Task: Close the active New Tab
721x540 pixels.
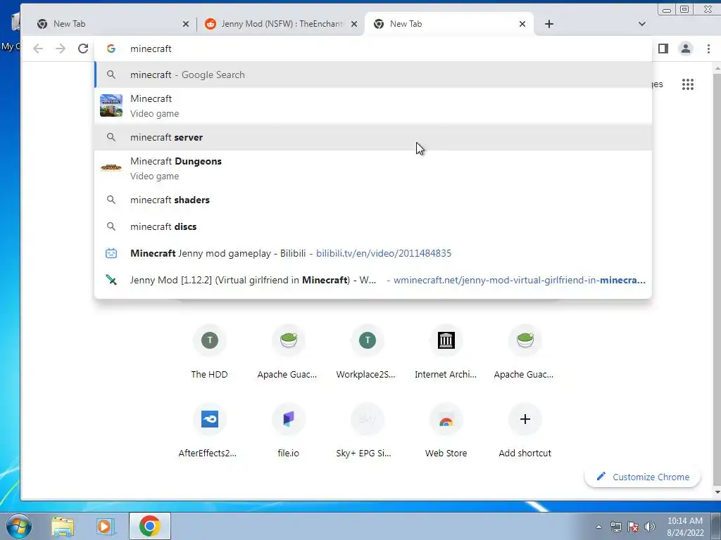Action: (522, 24)
